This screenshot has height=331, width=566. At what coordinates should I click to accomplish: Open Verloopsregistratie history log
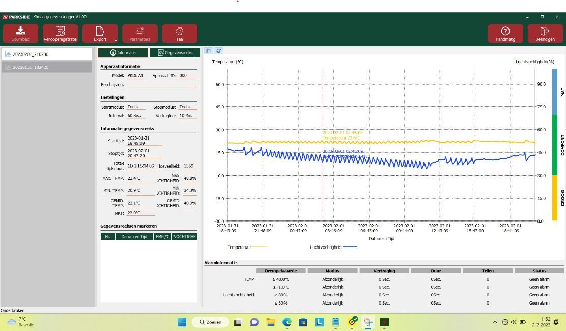coord(60,34)
